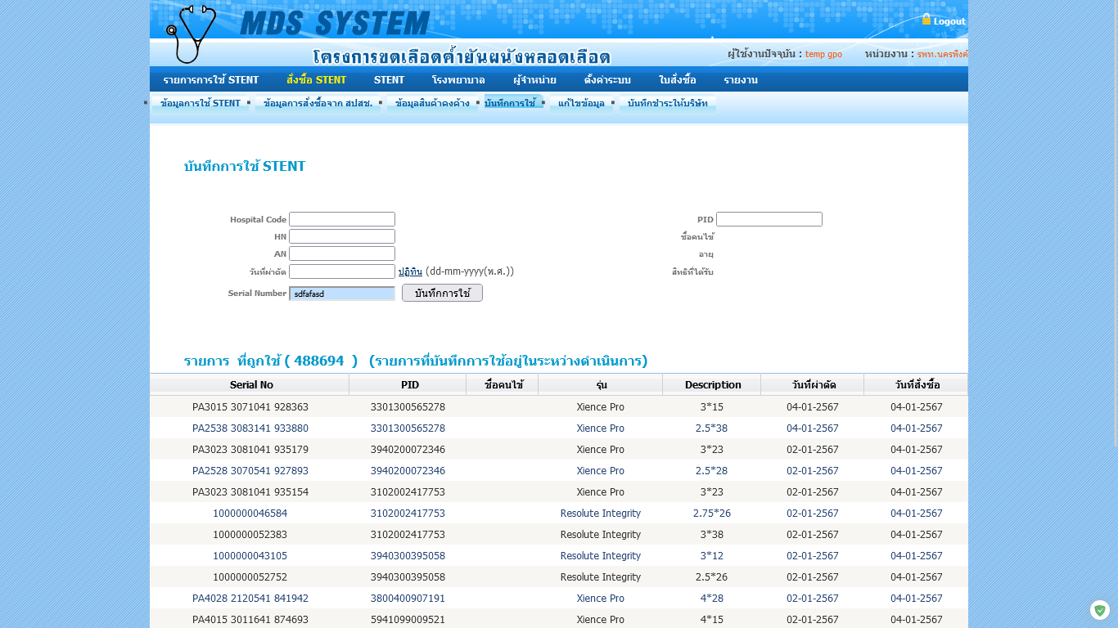Click the green shield icon
1118x628 pixels.
(x=1100, y=610)
